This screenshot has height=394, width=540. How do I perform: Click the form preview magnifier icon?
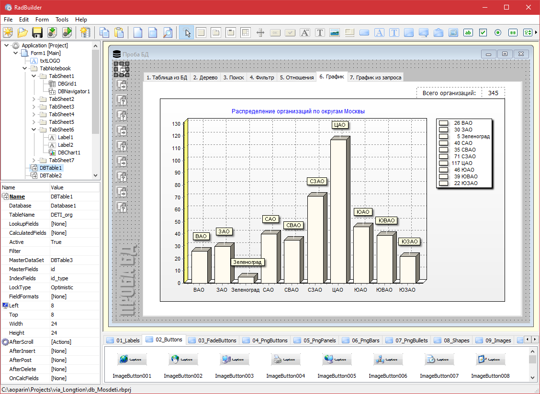click(x=168, y=33)
